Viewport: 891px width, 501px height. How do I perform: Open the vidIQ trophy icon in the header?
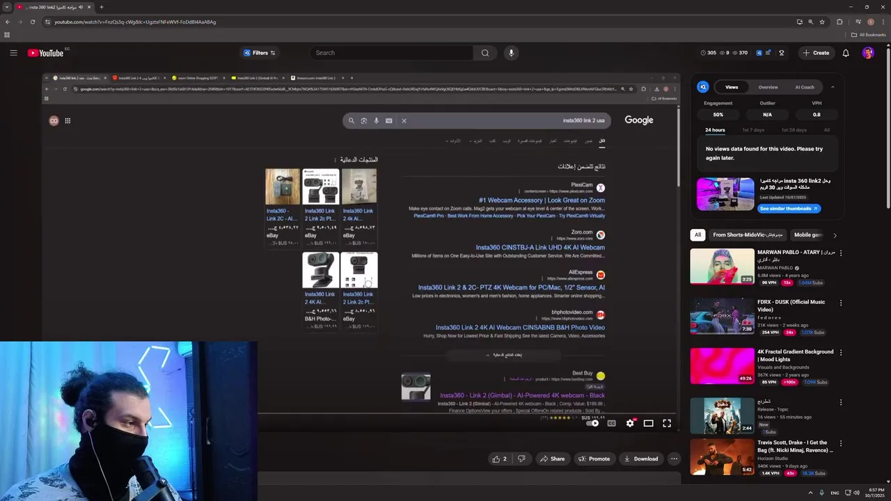point(782,53)
